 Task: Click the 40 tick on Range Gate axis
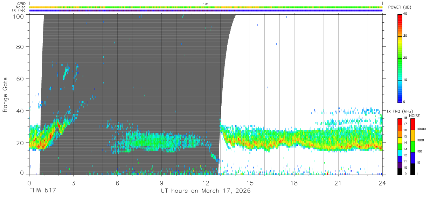tap(20, 111)
